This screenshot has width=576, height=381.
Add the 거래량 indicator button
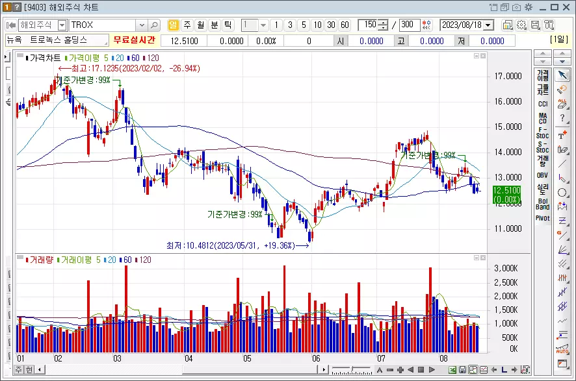click(x=543, y=160)
